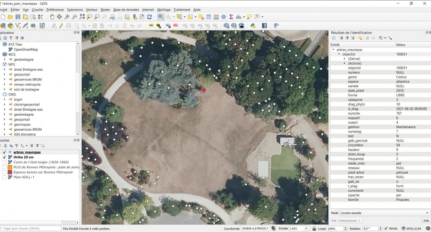Hide the arbres_maurepas layer

click(x=4, y=152)
